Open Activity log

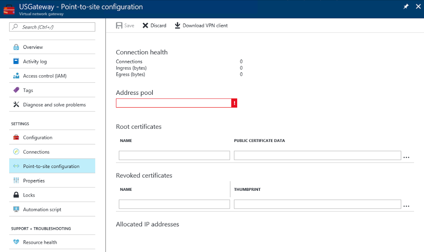tap(52, 61)
